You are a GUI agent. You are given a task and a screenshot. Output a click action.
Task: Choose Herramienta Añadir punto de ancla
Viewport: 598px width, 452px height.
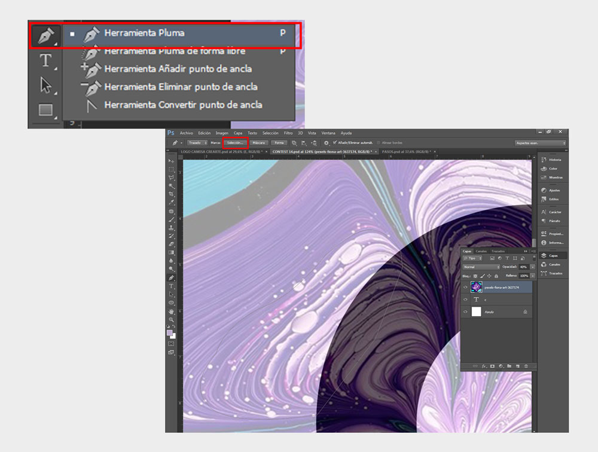coord(179,69)
